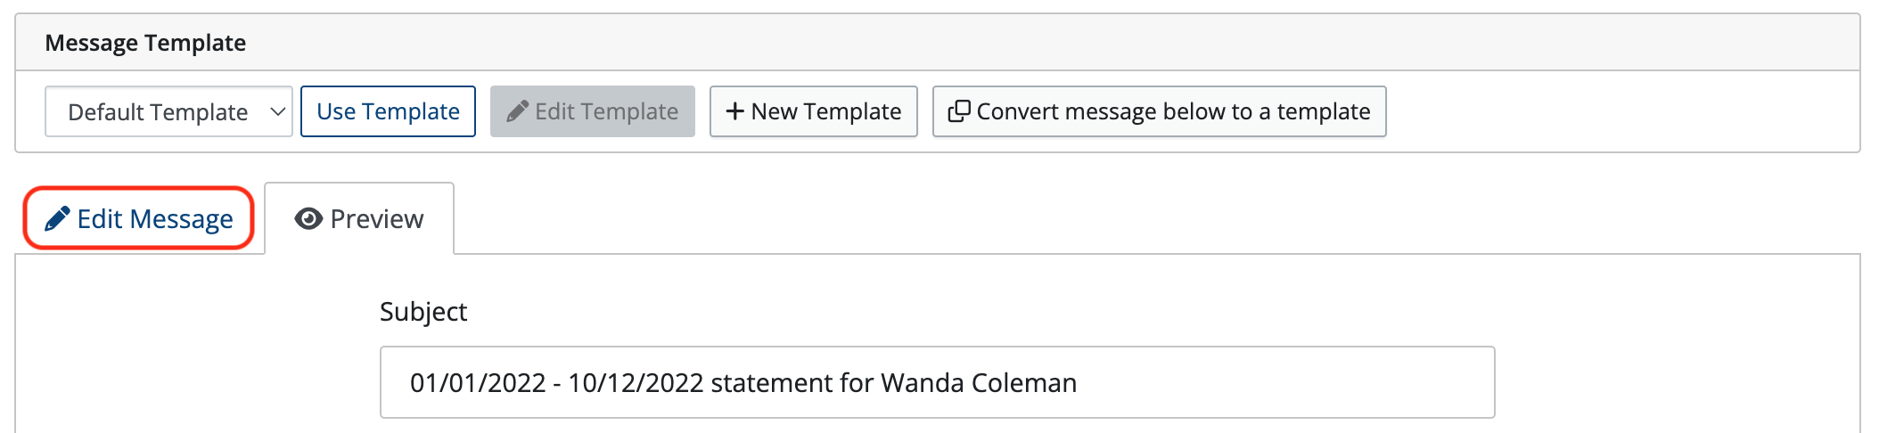
Task: Click the New Template button
Action: click(813, 111)
